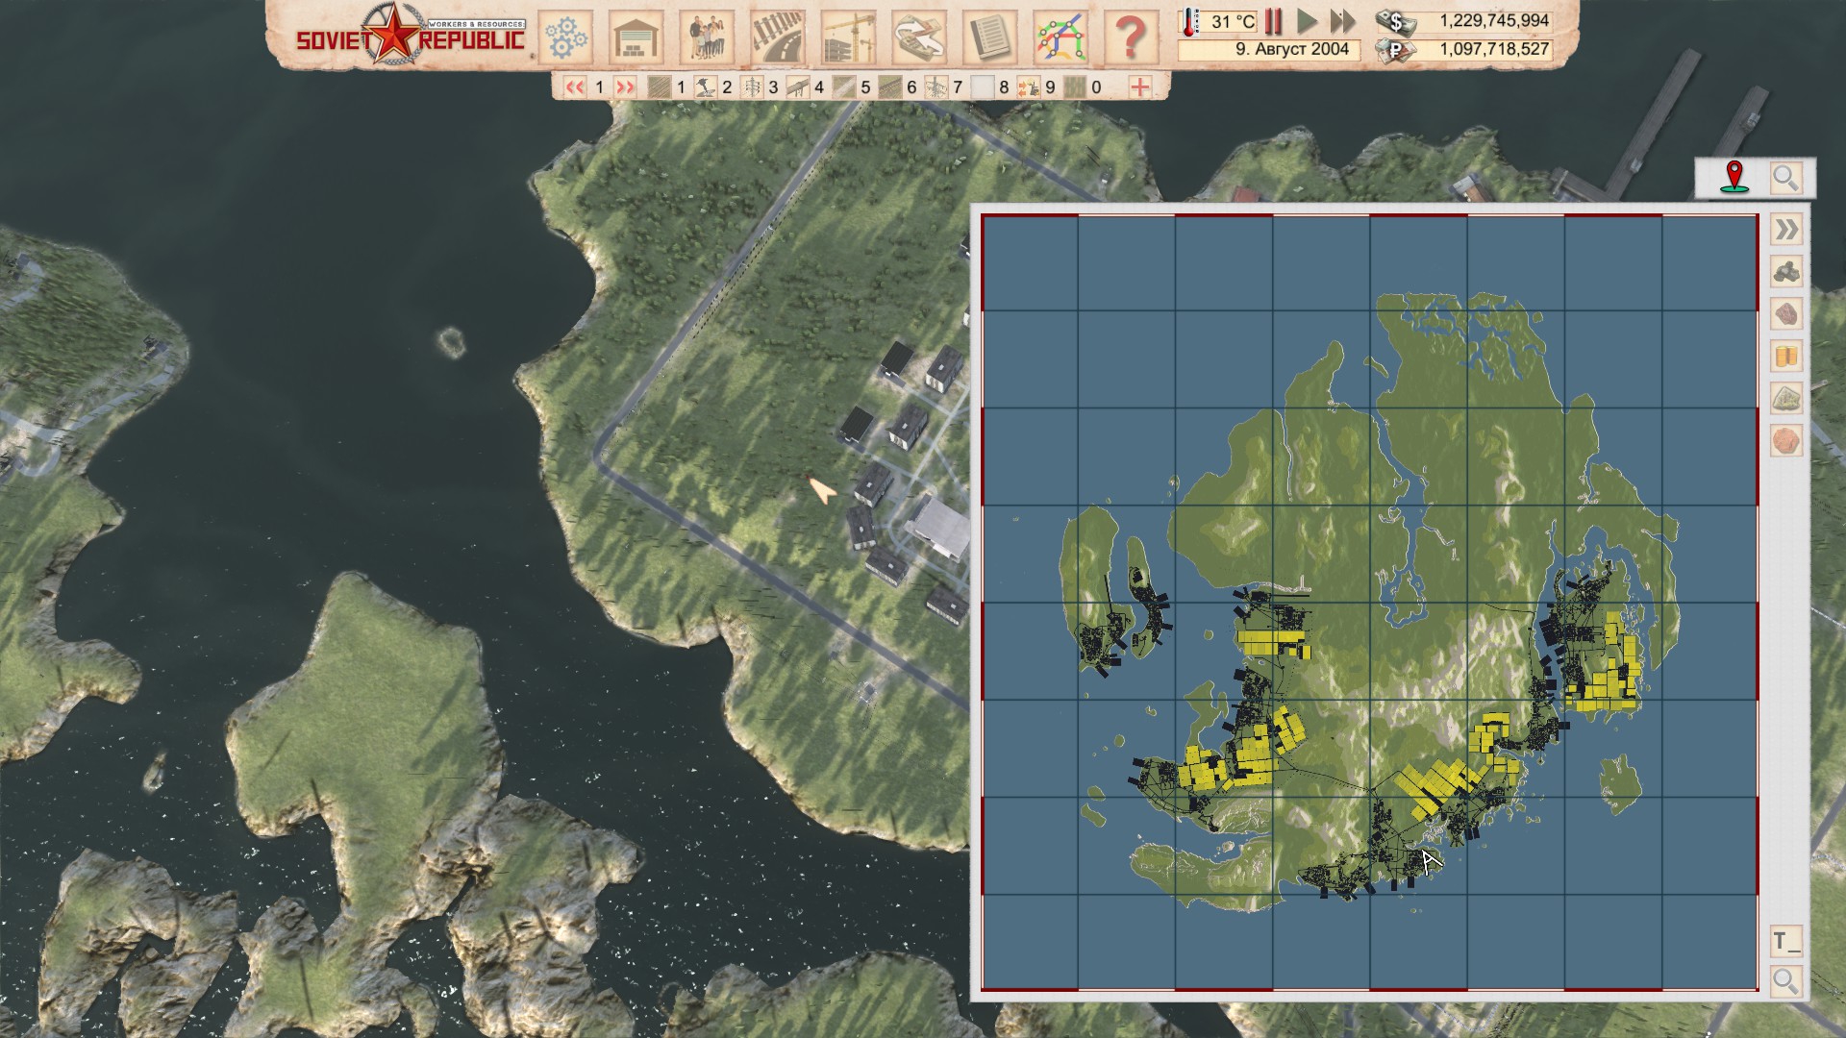Screen dimensions: 1846x1038
Task: Open the transport lines map menu
Action: click(1060, 37)
